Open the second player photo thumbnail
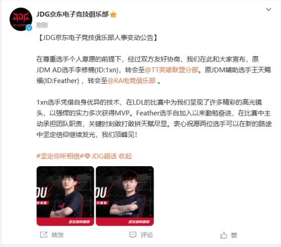 pyautogui.click(x=125, y=196)
